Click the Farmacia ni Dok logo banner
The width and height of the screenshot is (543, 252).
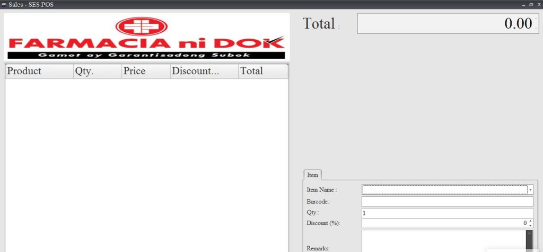(147, 37)
